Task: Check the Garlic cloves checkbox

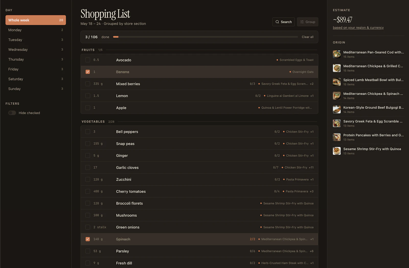Action: [x=88, y=167]
